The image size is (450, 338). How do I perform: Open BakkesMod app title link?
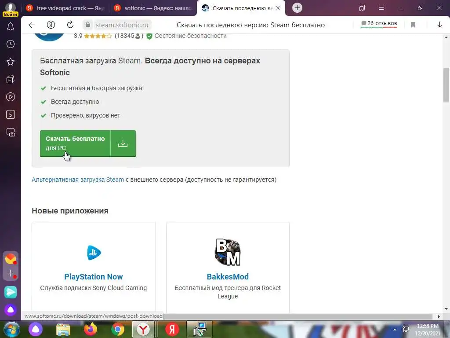pyautogui.click(x=228, y=276)
